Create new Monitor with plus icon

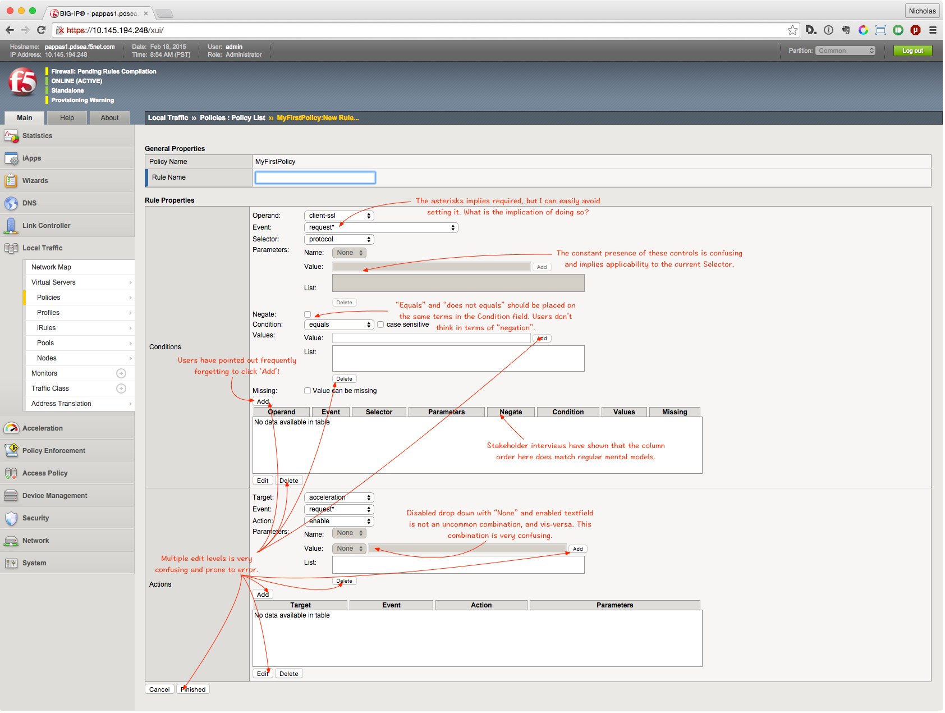pyautogui.click(x=121, y=373)
